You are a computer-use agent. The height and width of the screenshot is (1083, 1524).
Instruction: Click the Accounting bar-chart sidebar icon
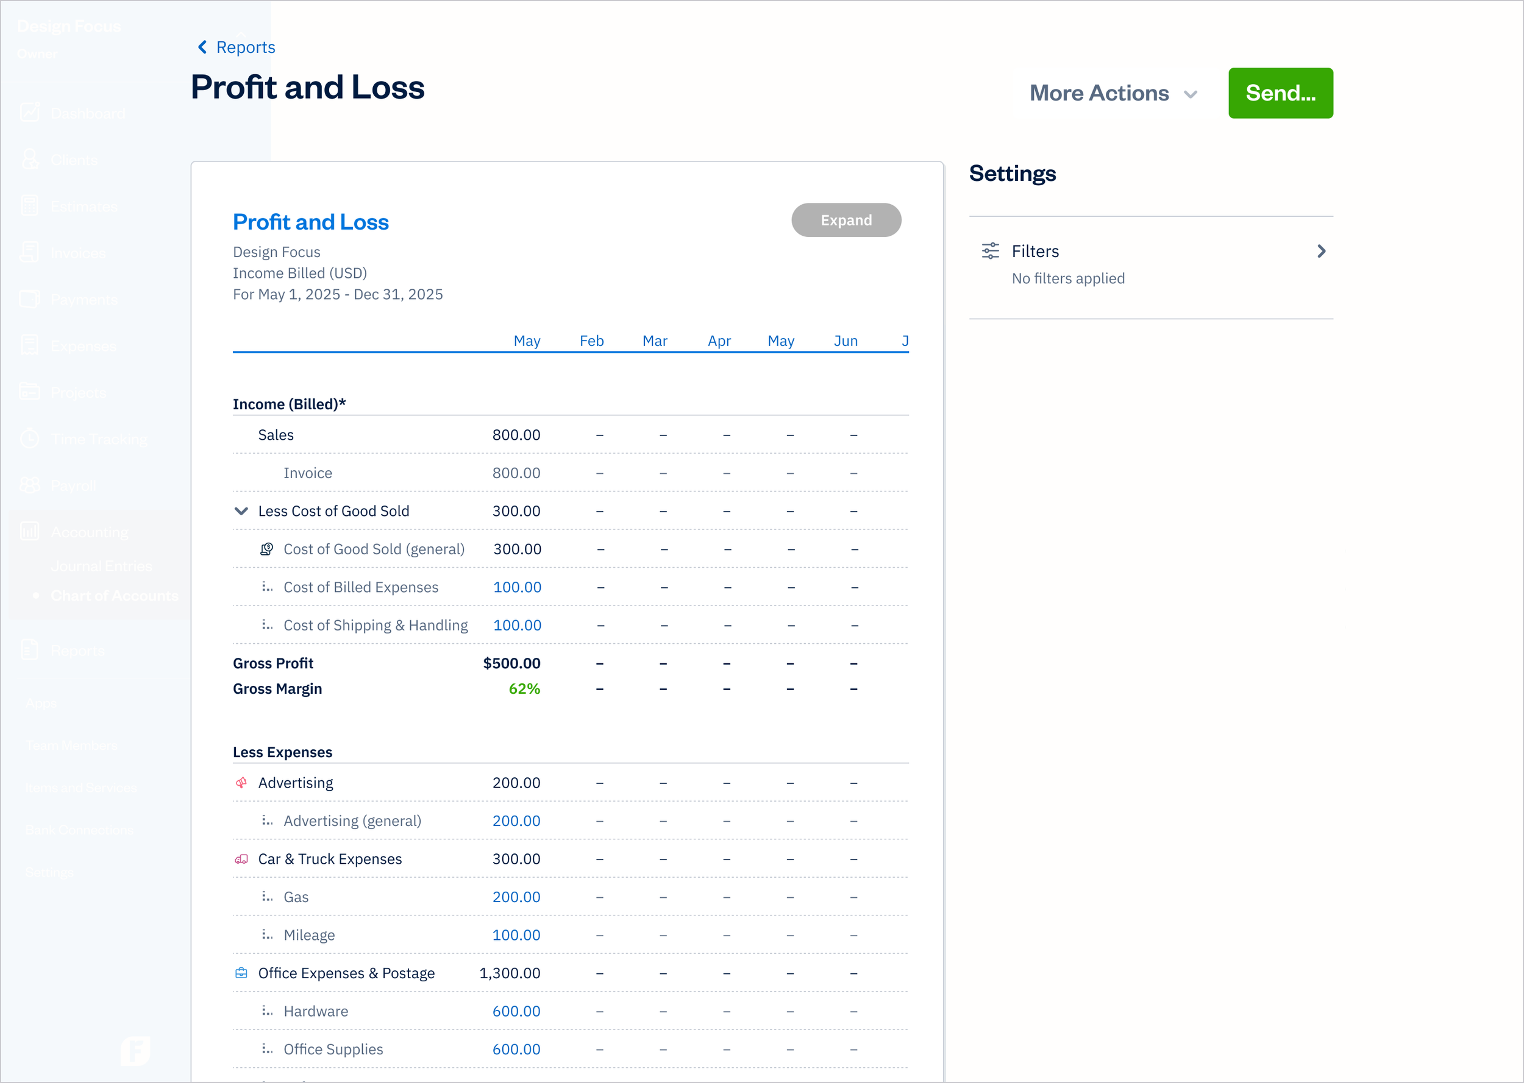click(30, 531)
